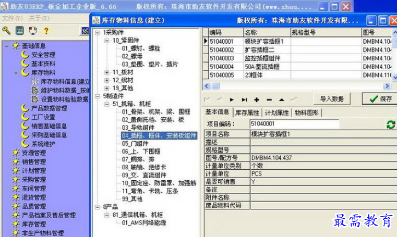Click the 项目编码 input field
Viewport: 397px width, 237px height.
point(294,124)
